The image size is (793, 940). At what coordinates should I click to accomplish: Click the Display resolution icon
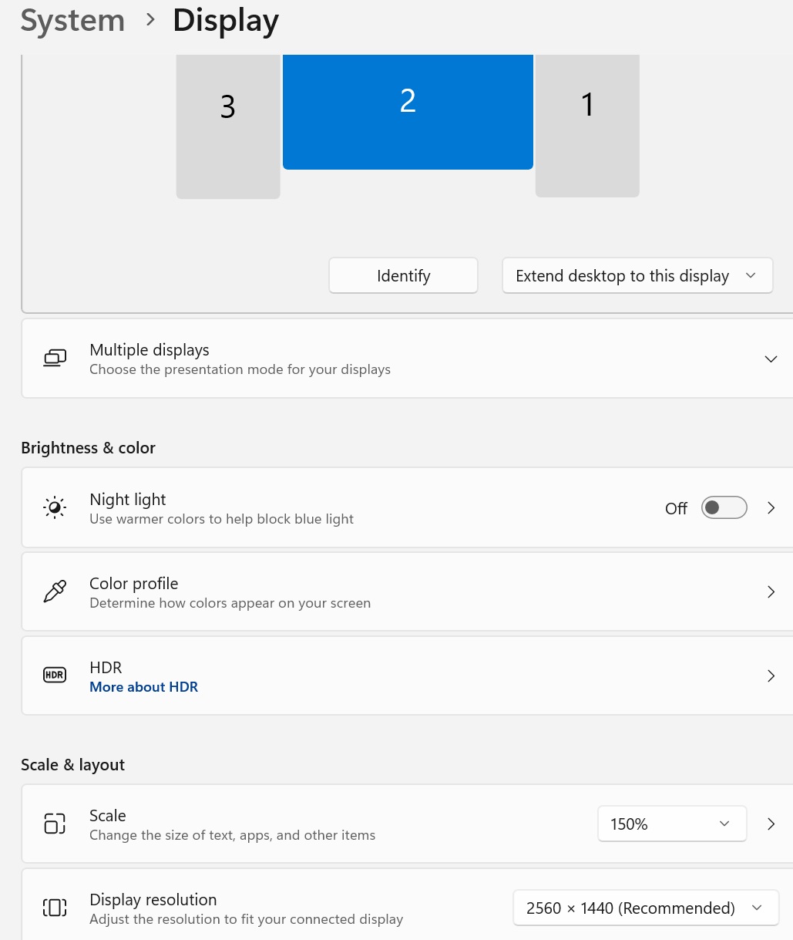(55, 908)
